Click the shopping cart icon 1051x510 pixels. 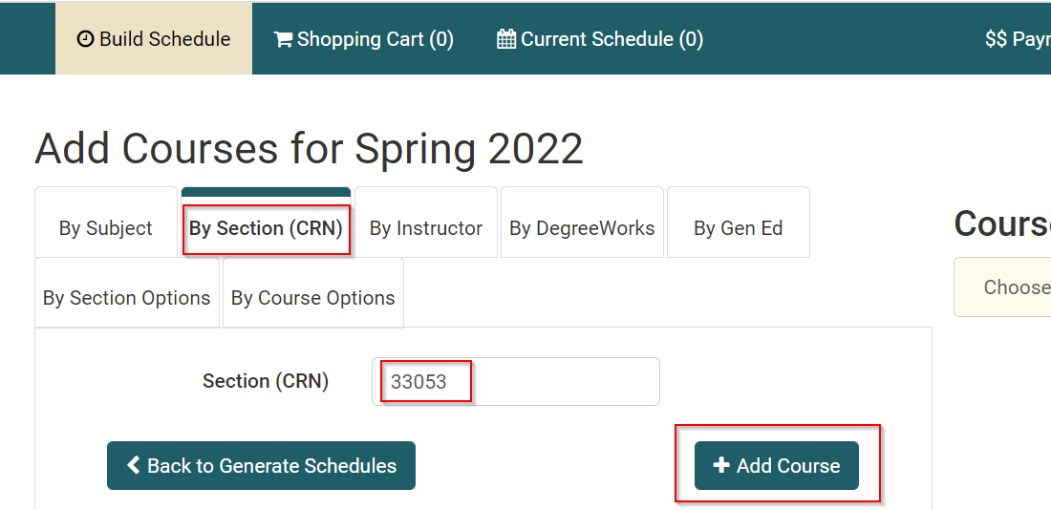click(283, 39)
